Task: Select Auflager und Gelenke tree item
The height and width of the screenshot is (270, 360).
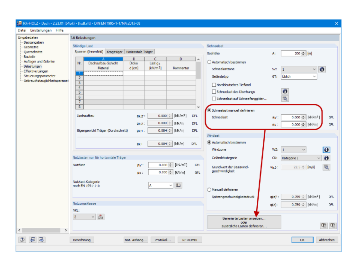Action: 39,62
